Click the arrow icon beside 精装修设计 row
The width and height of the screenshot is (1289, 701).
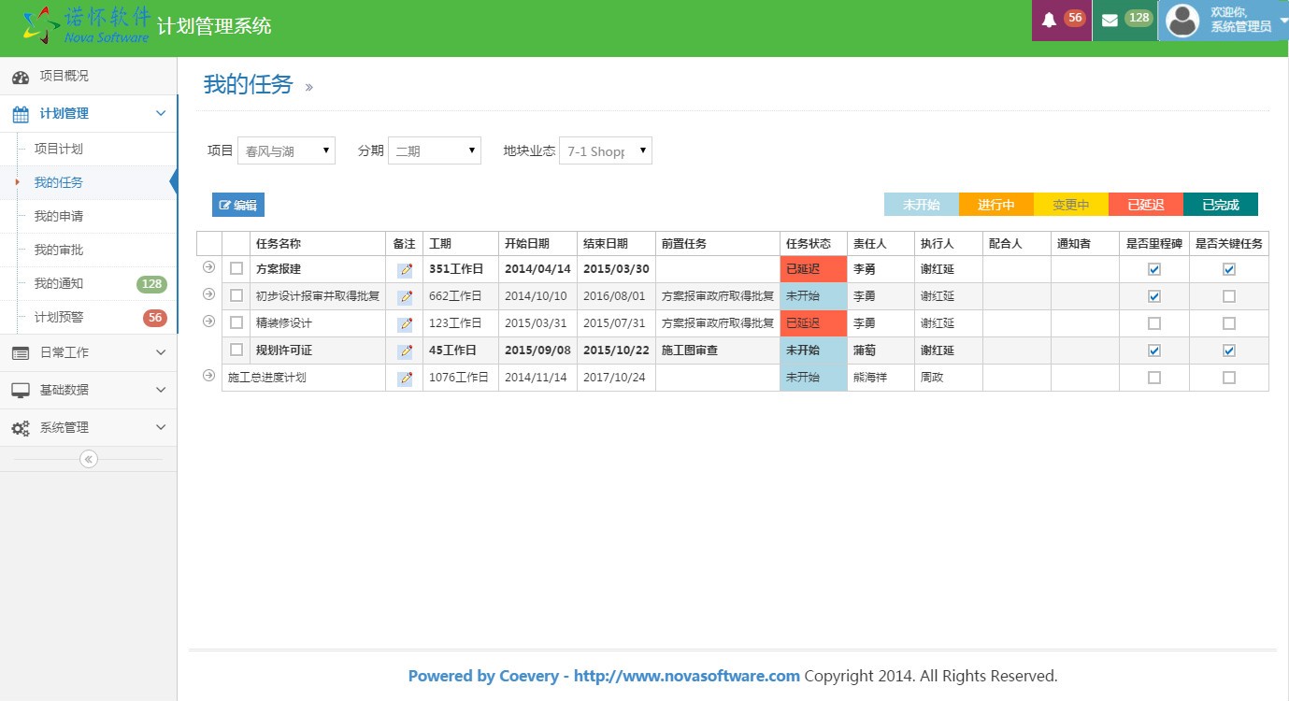208,322
